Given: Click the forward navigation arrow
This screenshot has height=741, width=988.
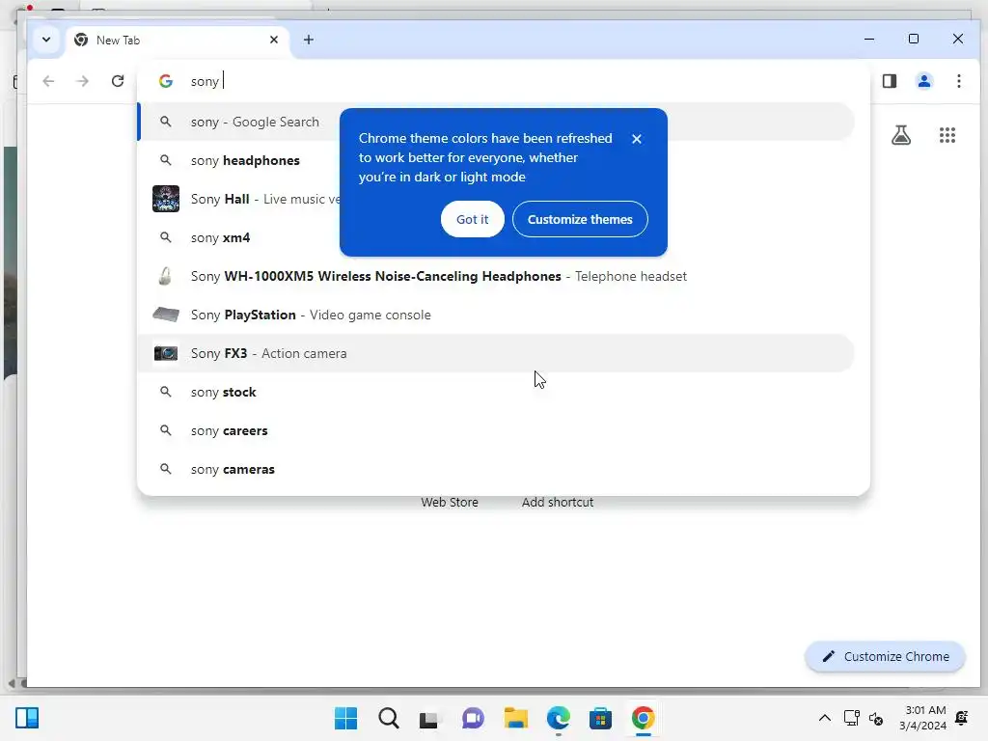Looking at the screenshot, I should pyautogui.click(x=83, y=81).
